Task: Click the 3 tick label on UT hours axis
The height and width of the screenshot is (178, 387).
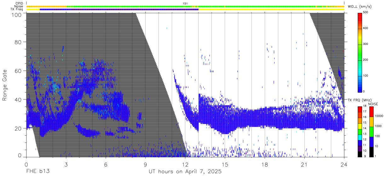Action: pyautogui.click(x=66, y=165)
